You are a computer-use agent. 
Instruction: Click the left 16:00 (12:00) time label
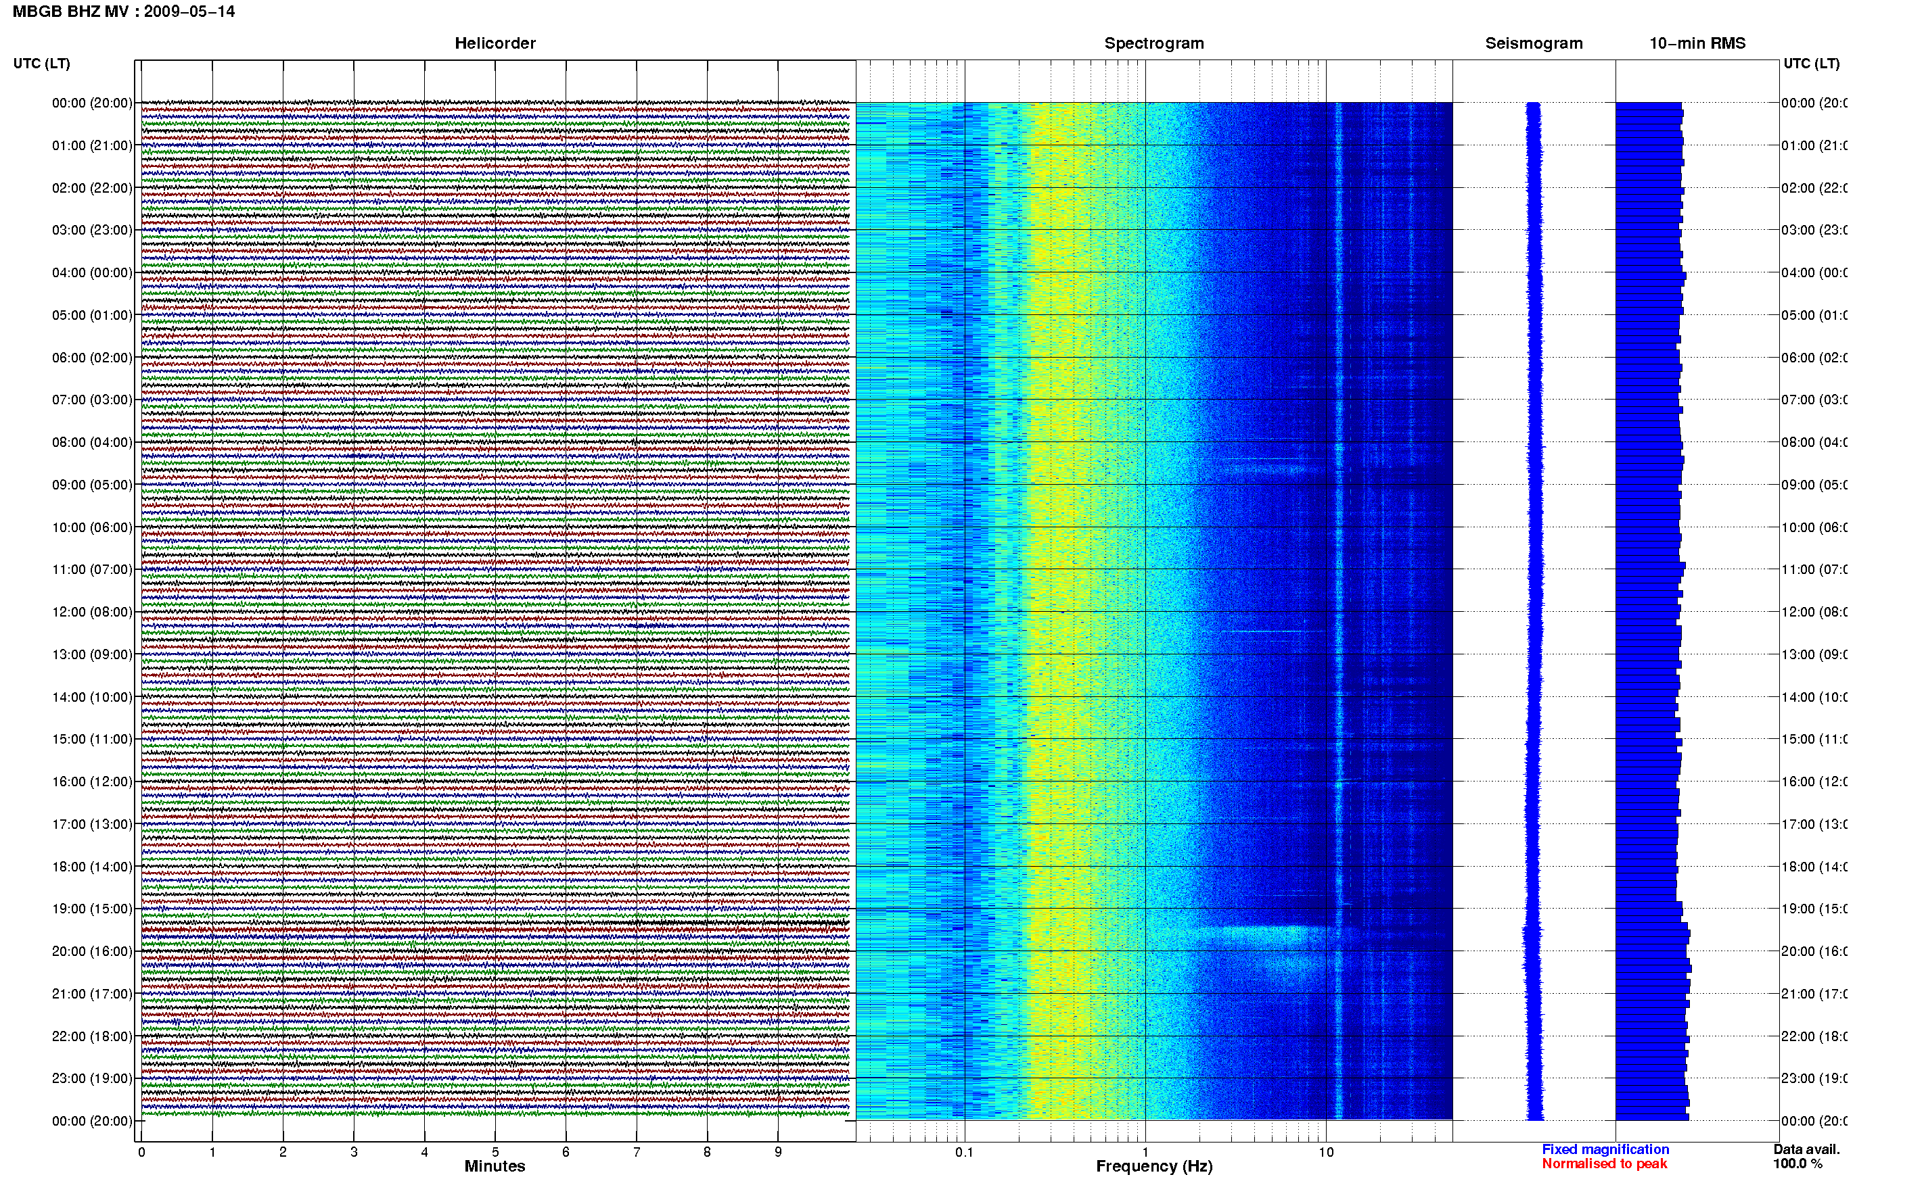[92, 782]
